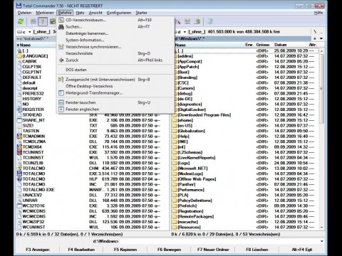Click the [LANGUAGE] folder icon in left panel
This screenshot has height=256, width=342.
coord(19,56)
